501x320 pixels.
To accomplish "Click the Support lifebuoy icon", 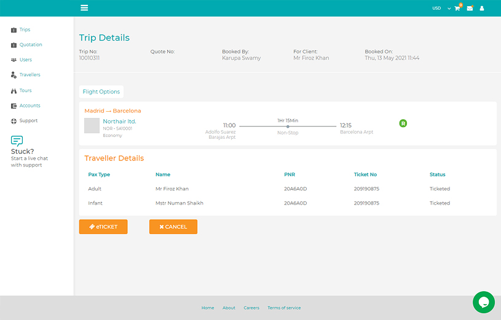I will (14, 121).
